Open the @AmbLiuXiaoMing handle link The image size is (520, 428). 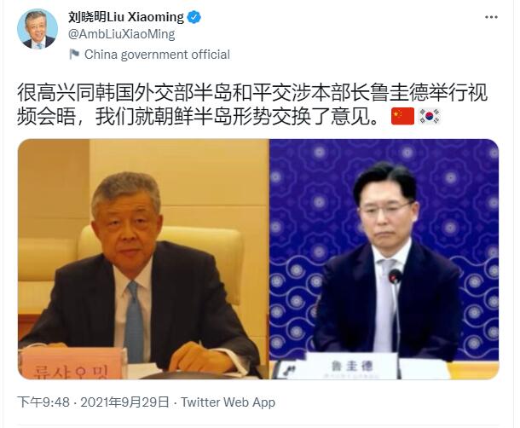coord(121,34)
